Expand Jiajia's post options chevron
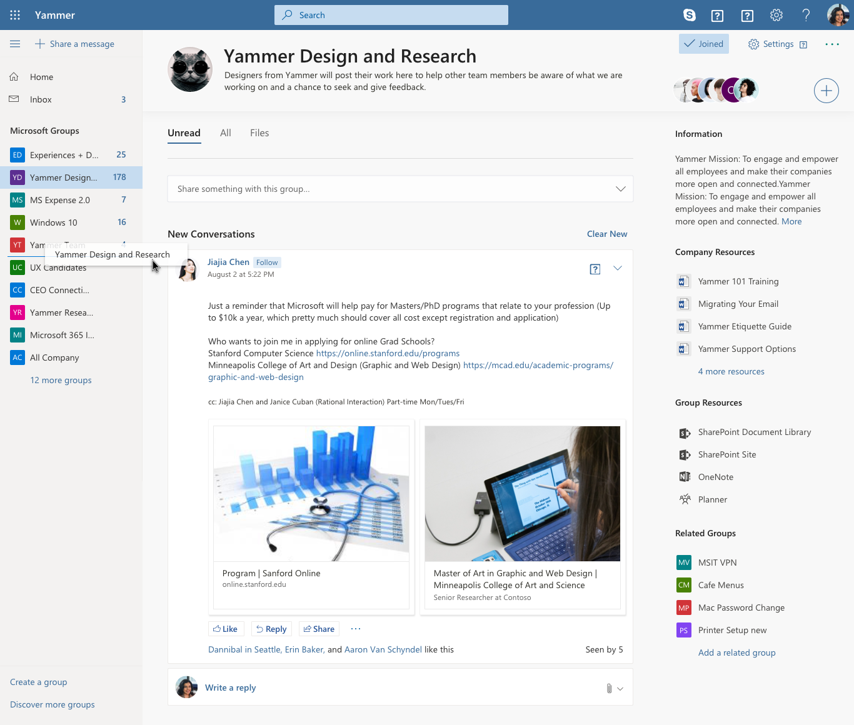854x725 pixels. coord(618,268)
